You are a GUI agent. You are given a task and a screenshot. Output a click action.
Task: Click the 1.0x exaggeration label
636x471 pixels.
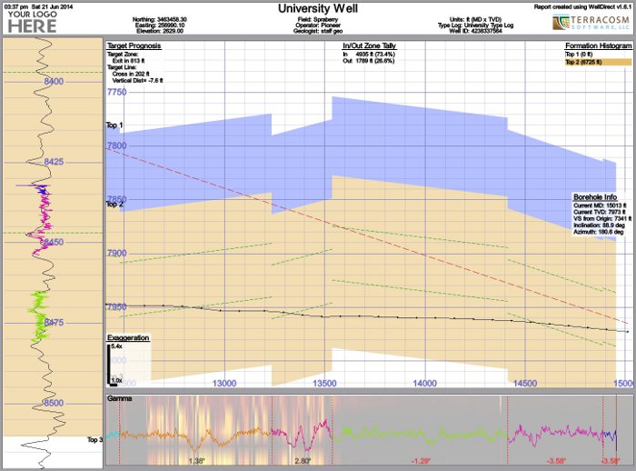click(117, 380)
